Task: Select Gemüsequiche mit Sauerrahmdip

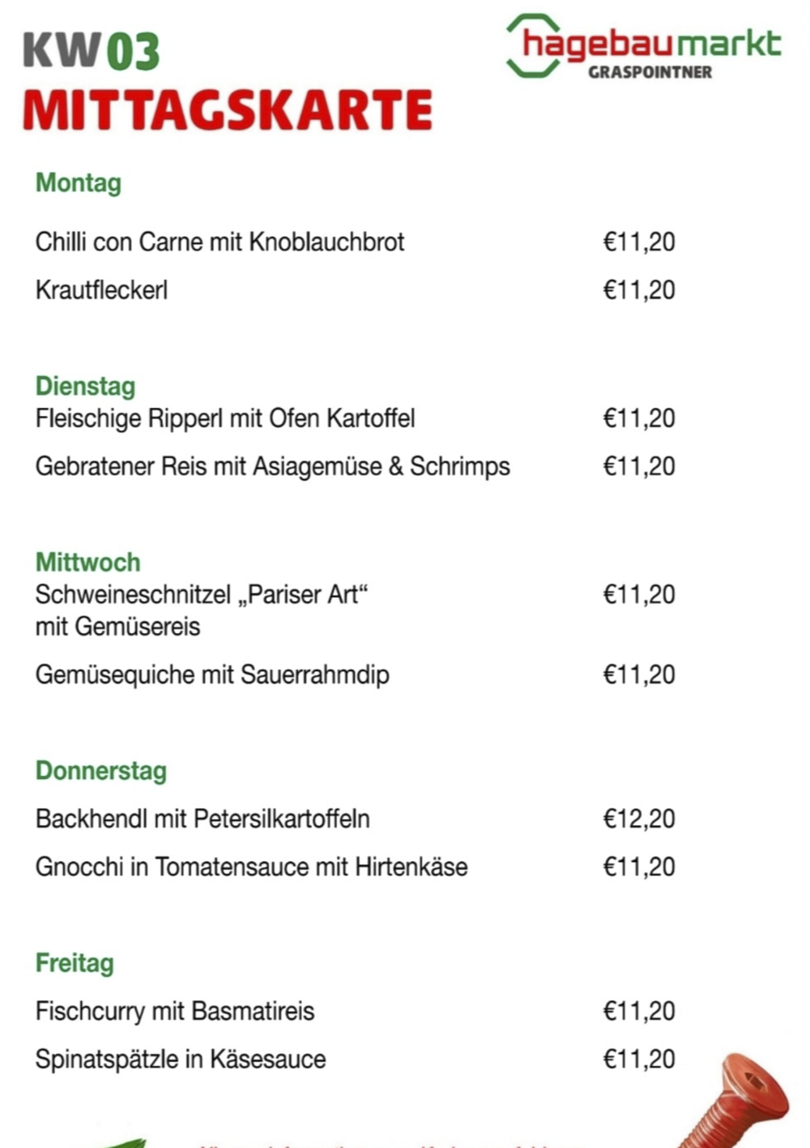Action: 212,675
